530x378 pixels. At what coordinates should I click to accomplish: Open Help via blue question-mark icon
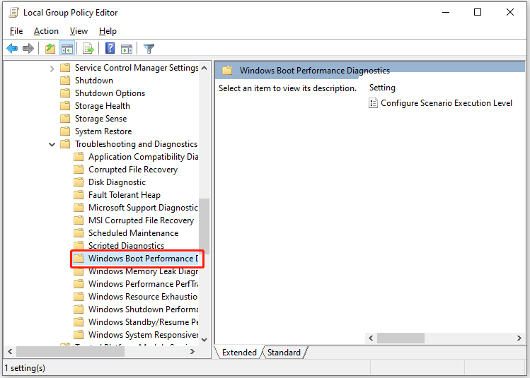point(110,48)
